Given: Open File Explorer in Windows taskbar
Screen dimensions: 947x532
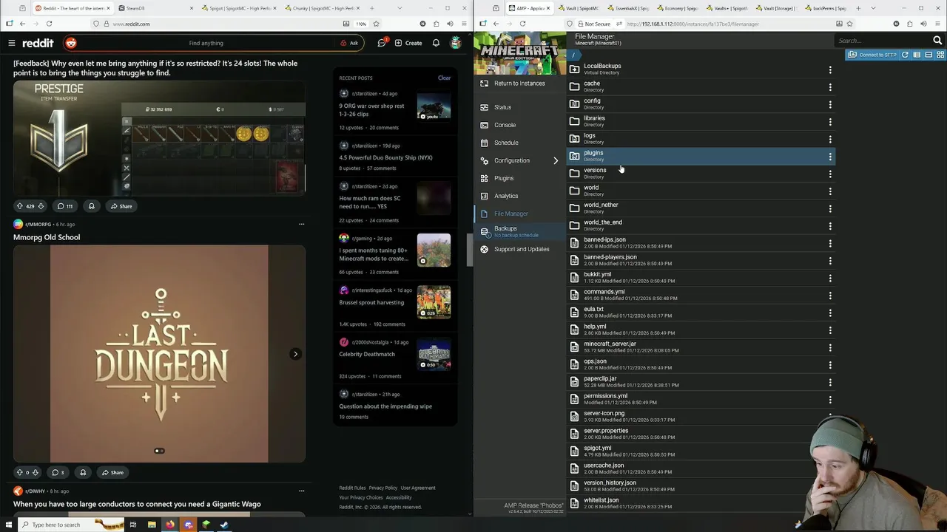Looking at the screenshot, I should point(152,525).
